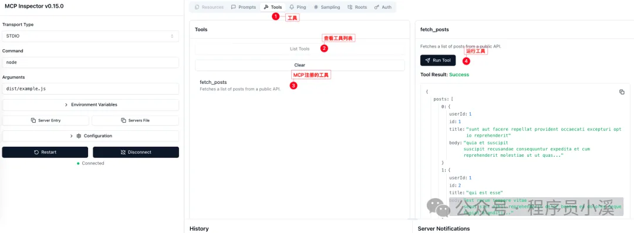
Task: Click the key icon on Auth tab
Action: [377, 7]
